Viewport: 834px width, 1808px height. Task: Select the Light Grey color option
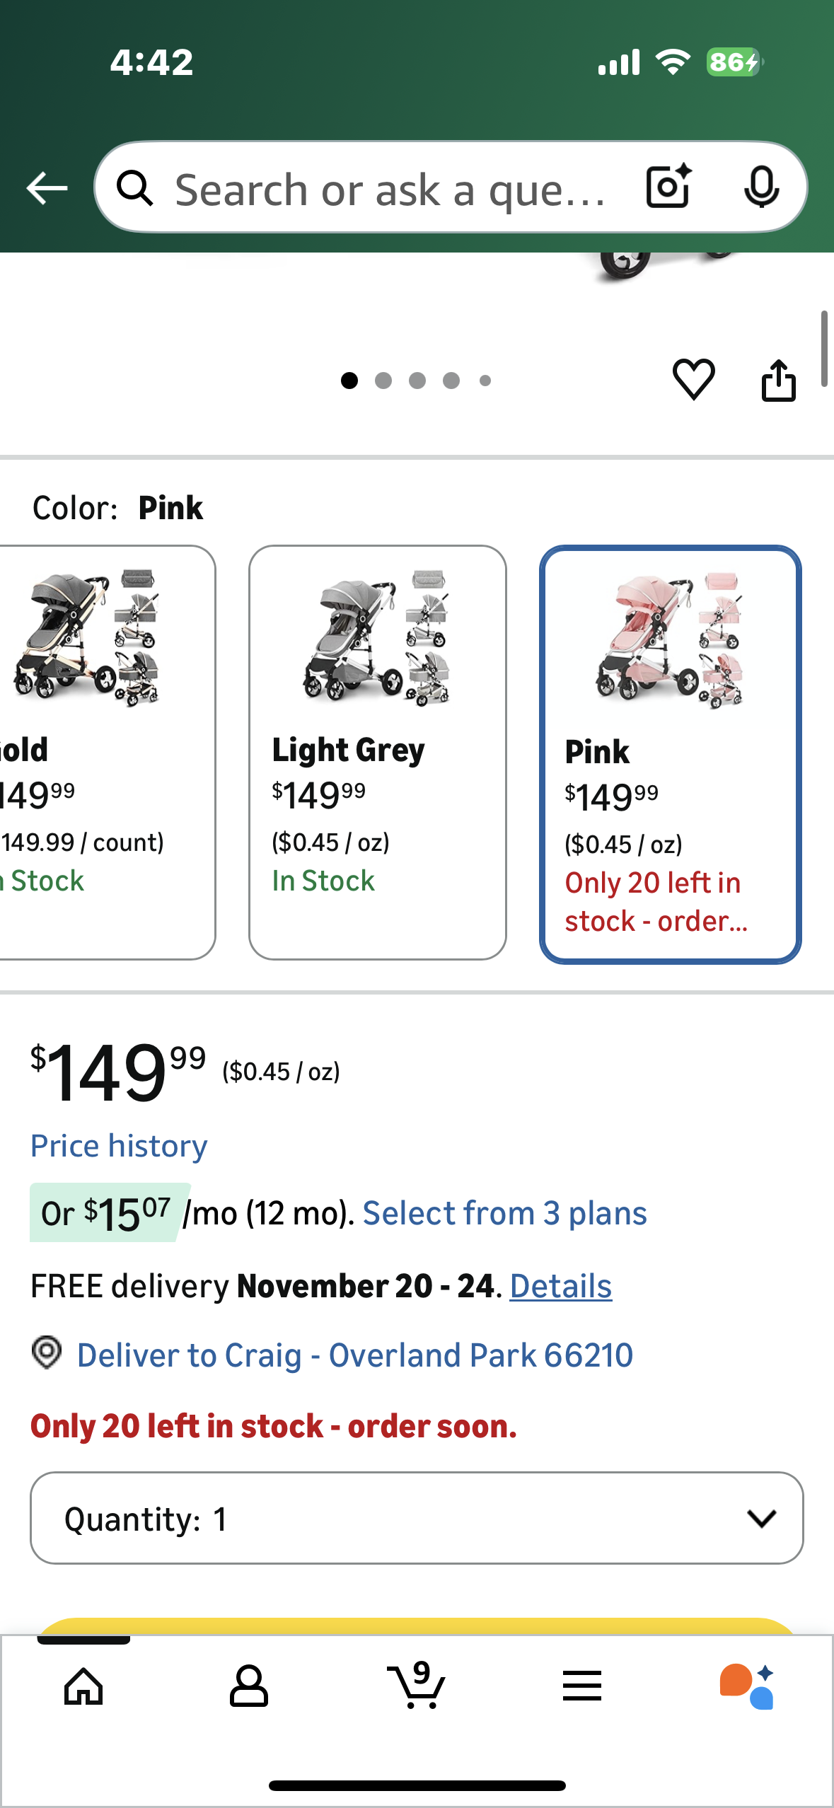point(377,752)
